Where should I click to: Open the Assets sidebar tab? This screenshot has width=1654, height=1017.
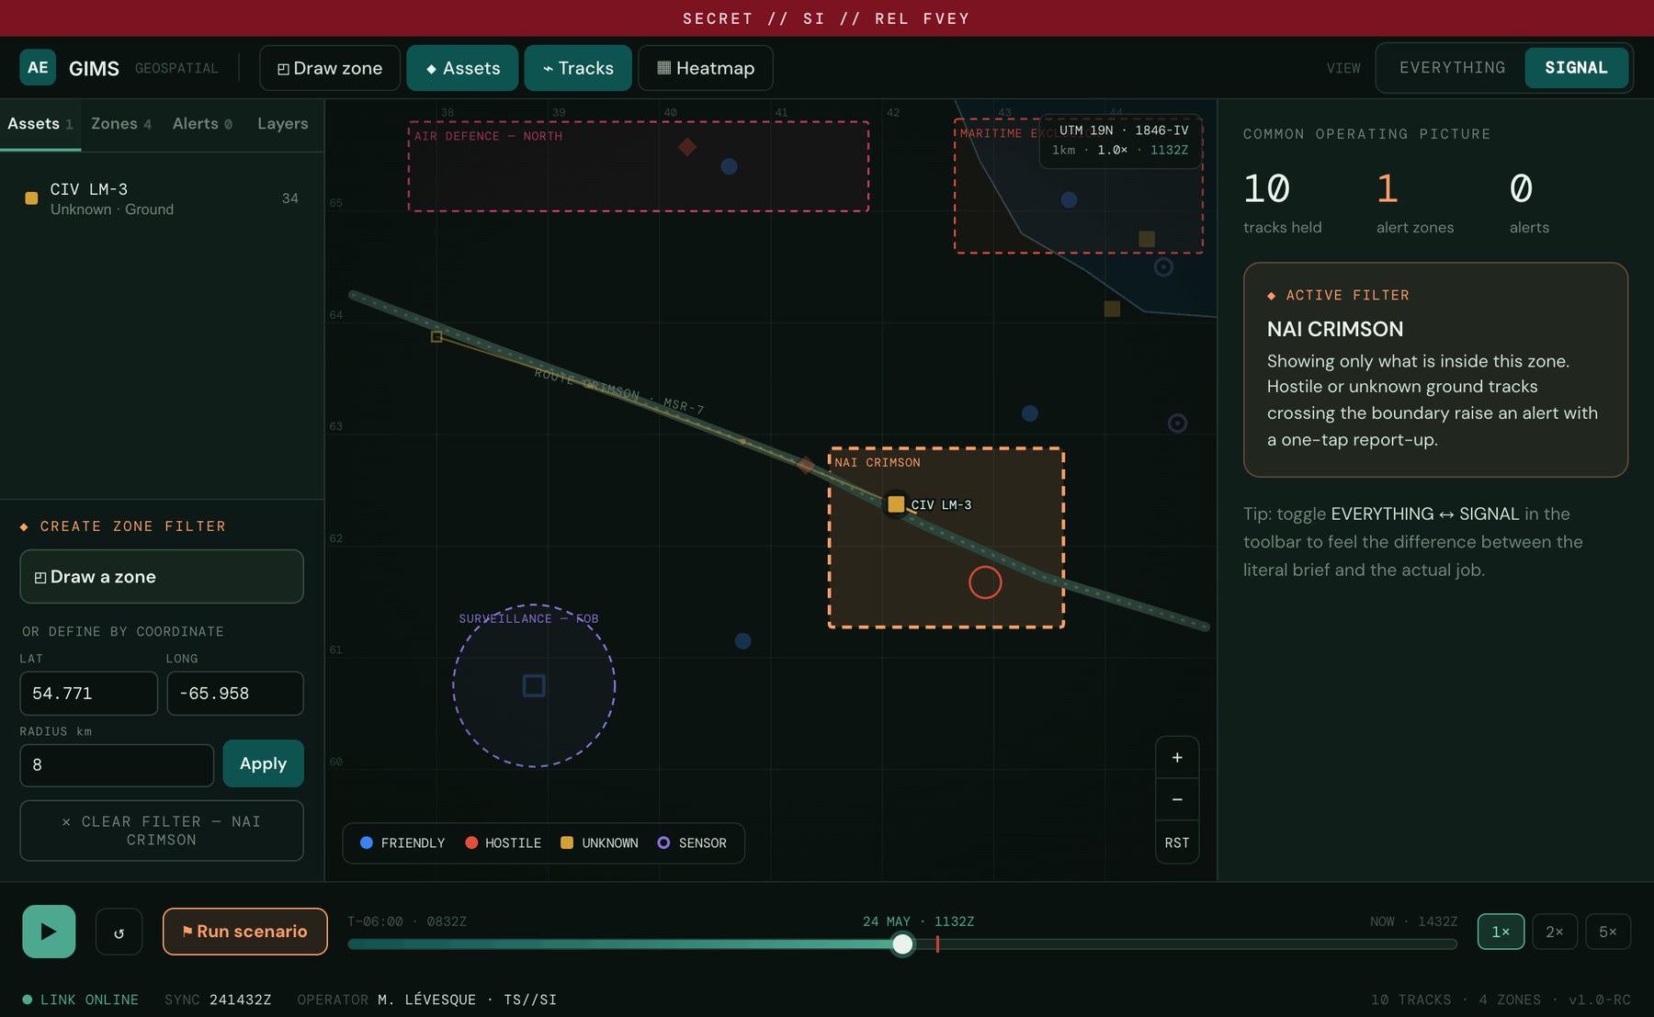click(x=40, y=124)
